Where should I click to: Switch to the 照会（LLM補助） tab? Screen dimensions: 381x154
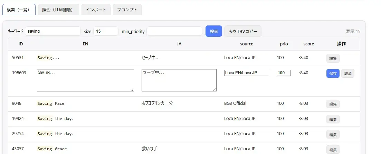pyautogui.click(x=59, y=10)
